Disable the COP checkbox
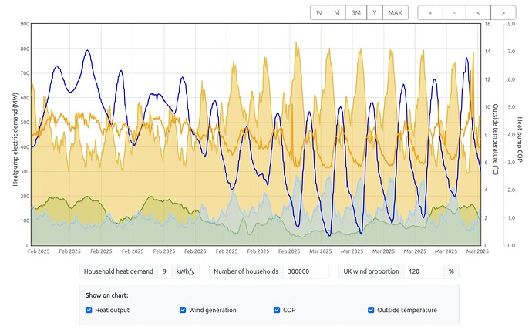 [278, 310]
